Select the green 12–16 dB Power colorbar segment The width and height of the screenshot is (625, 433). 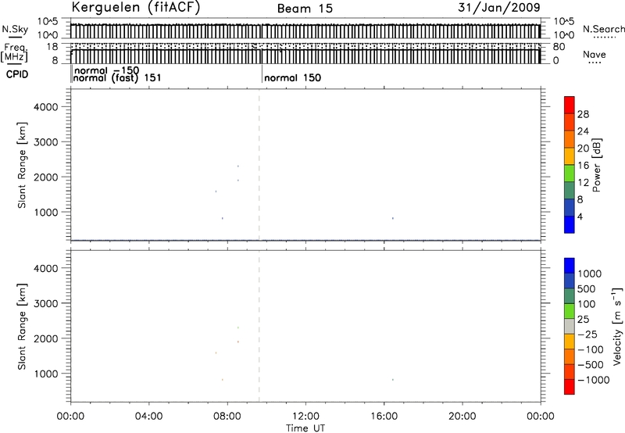[570, 173]
